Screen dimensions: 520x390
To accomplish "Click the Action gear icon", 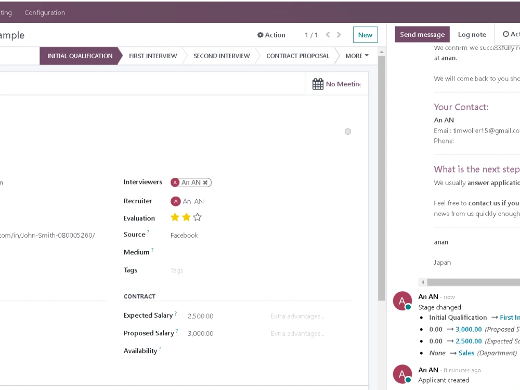I will 261,35.
